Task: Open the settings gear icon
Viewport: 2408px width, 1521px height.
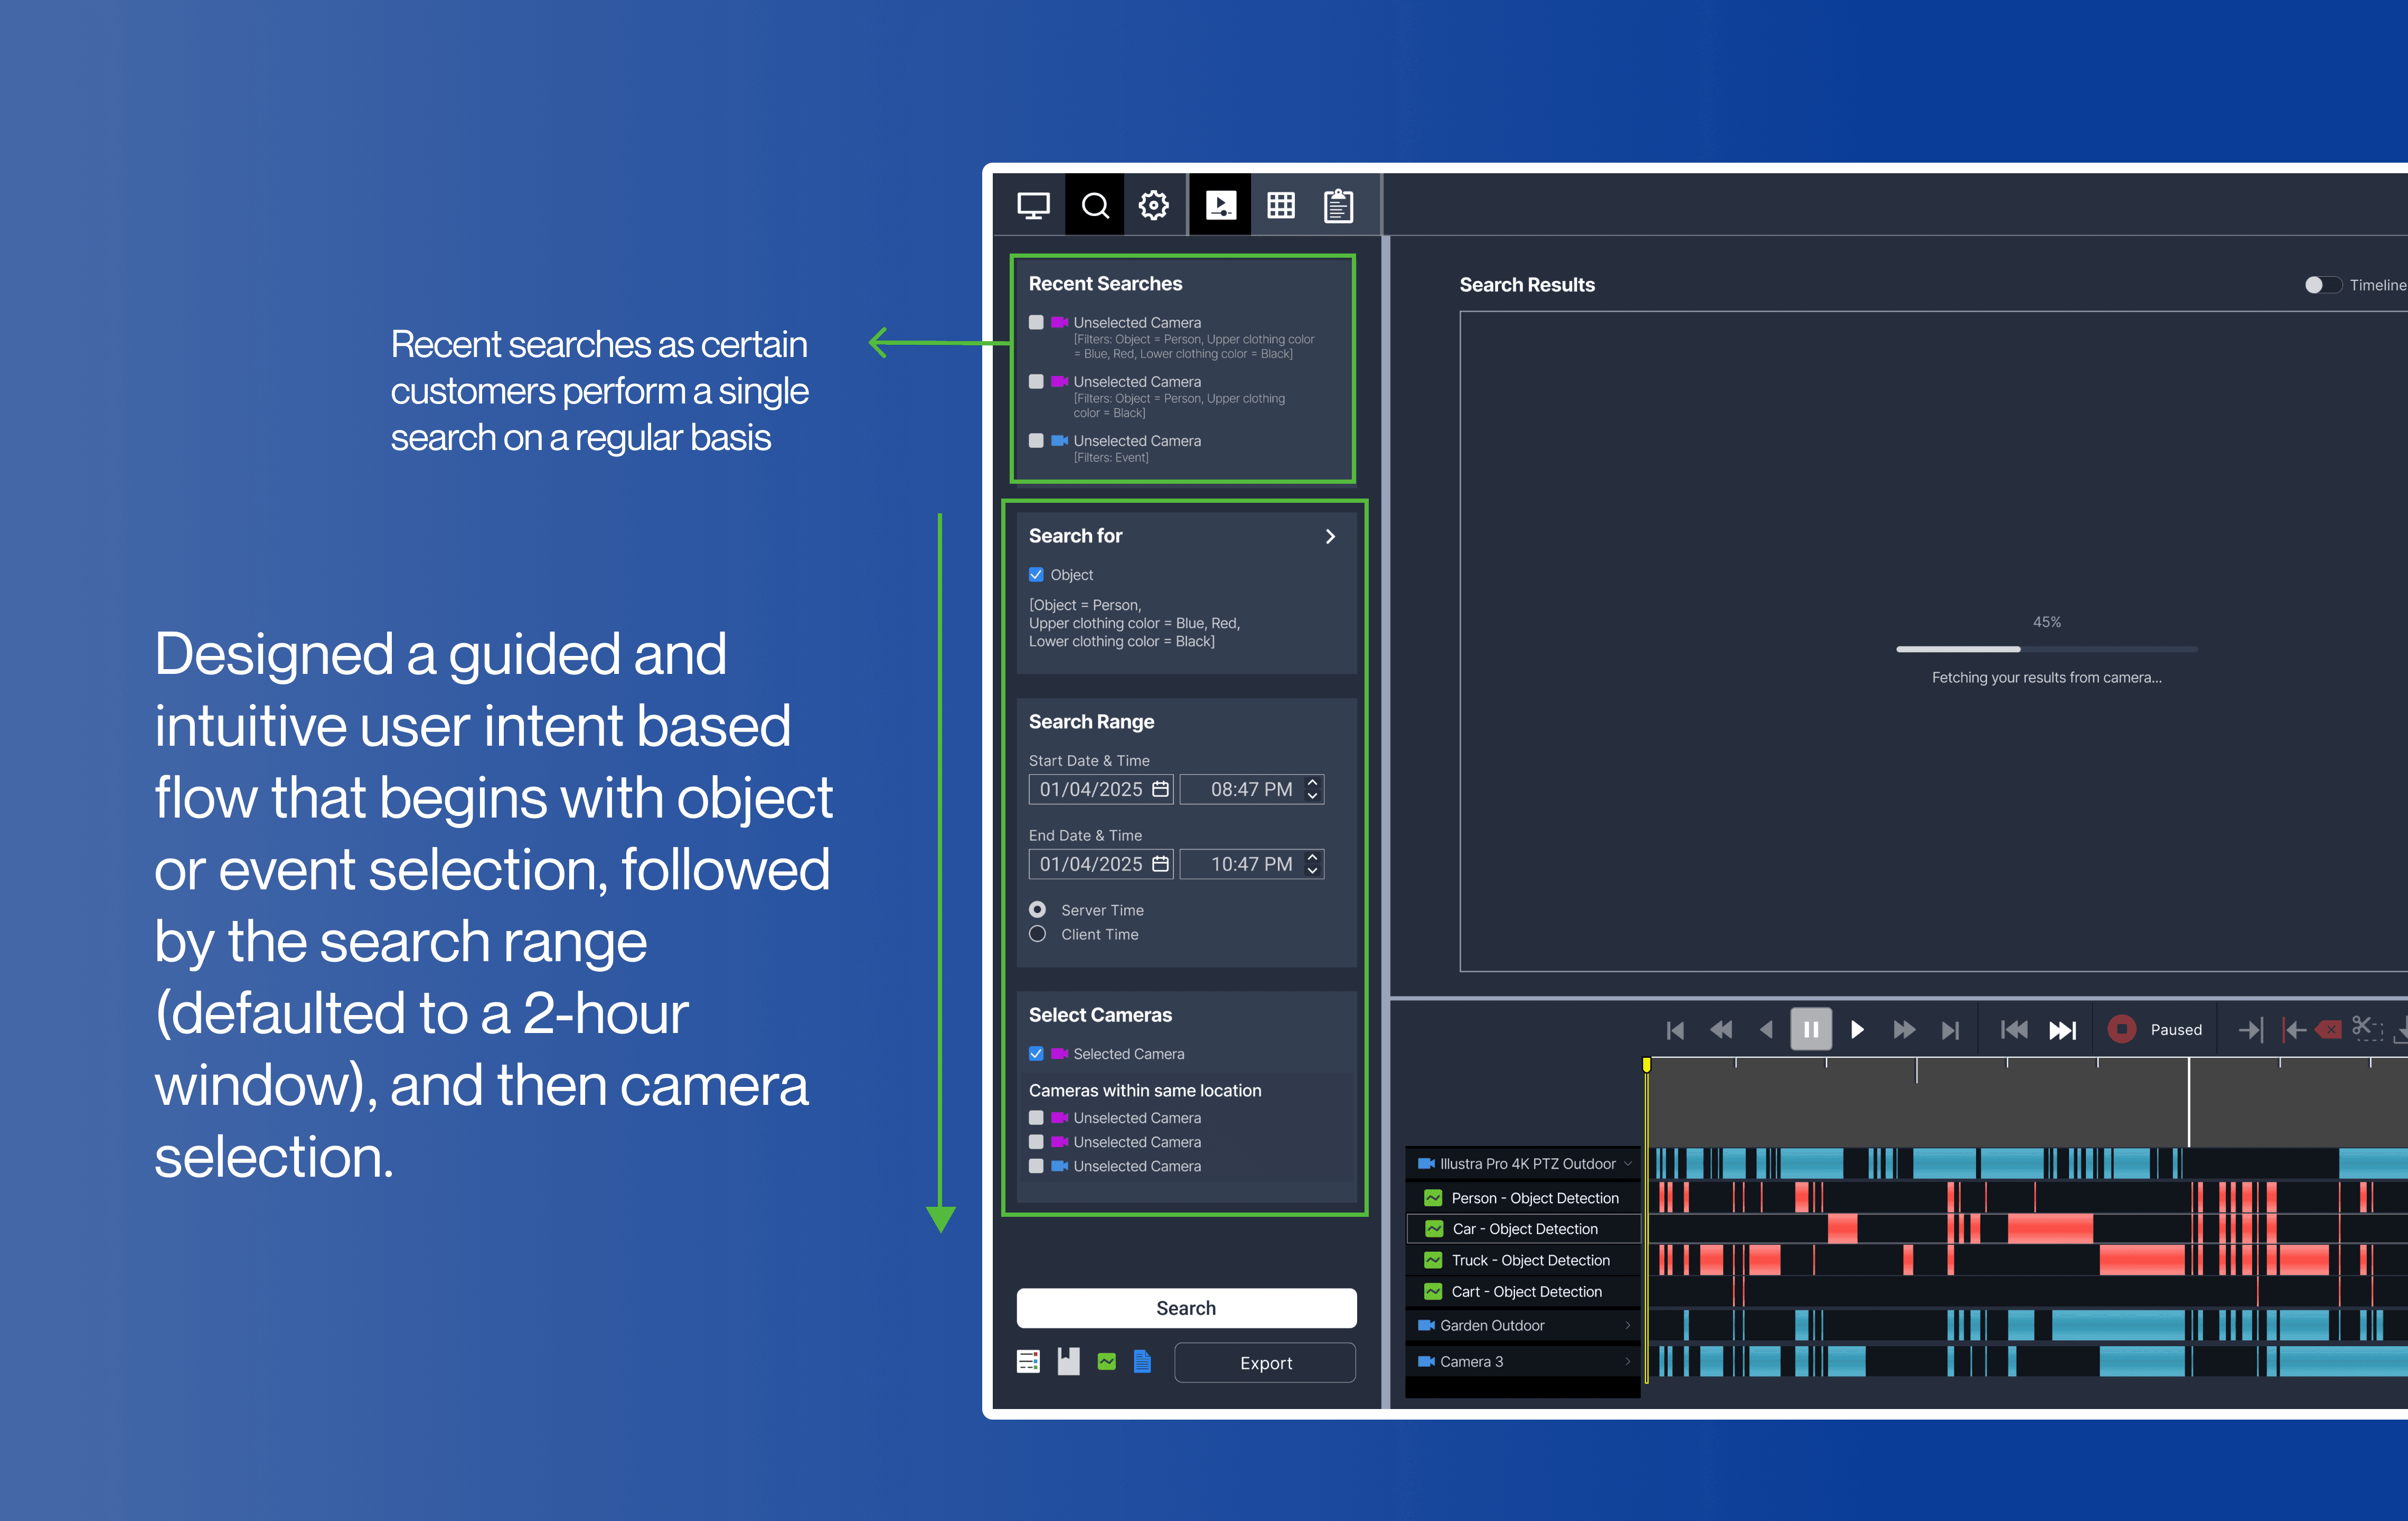Action: [x=1153, y=206]
